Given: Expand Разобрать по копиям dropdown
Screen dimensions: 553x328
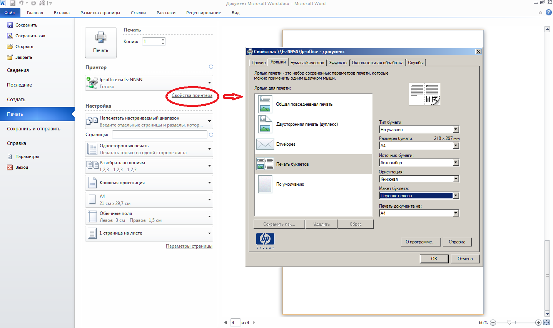Looking at the screenshot, I should [x=149, y=166].
